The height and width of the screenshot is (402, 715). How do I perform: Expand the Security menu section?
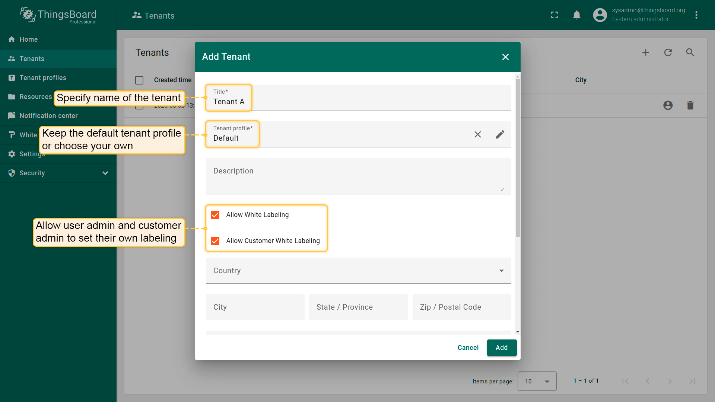click(58, 173)
